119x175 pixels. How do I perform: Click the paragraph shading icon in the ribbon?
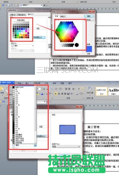tap(77, 94)
